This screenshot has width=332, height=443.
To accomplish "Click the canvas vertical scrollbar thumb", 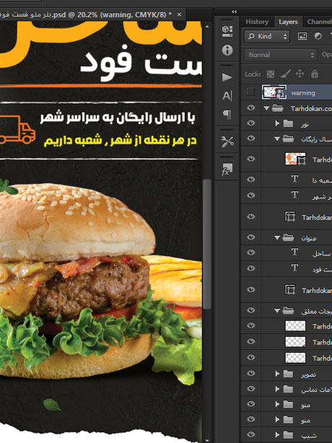I will click(207, 245).
